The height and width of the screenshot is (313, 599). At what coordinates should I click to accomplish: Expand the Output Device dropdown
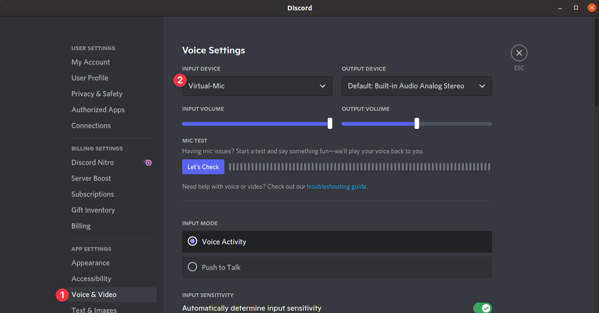coord(417,86)
